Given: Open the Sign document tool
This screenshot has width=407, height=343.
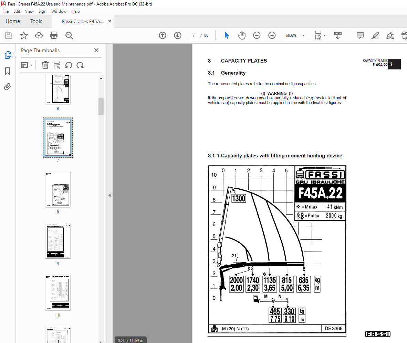Looking at the screenshot, I should 390,35.
